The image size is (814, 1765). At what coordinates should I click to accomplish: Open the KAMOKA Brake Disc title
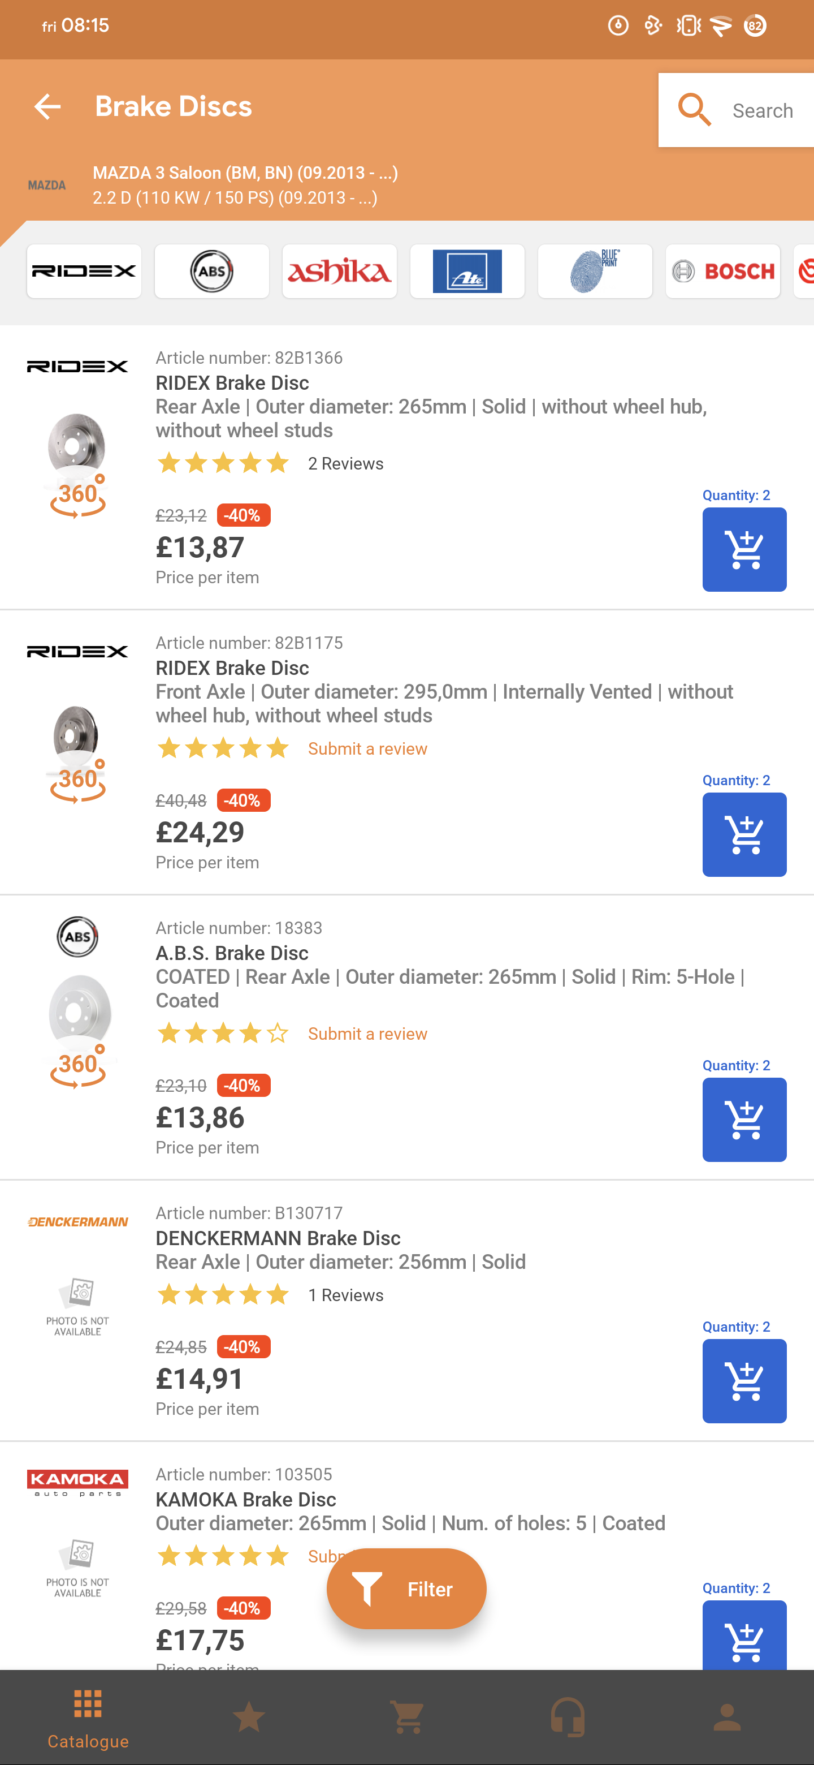tap(246, 1499)
